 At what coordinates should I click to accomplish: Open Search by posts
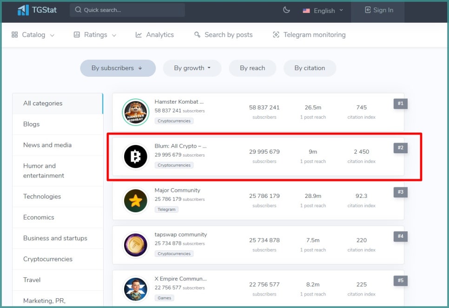coord(224,35)
